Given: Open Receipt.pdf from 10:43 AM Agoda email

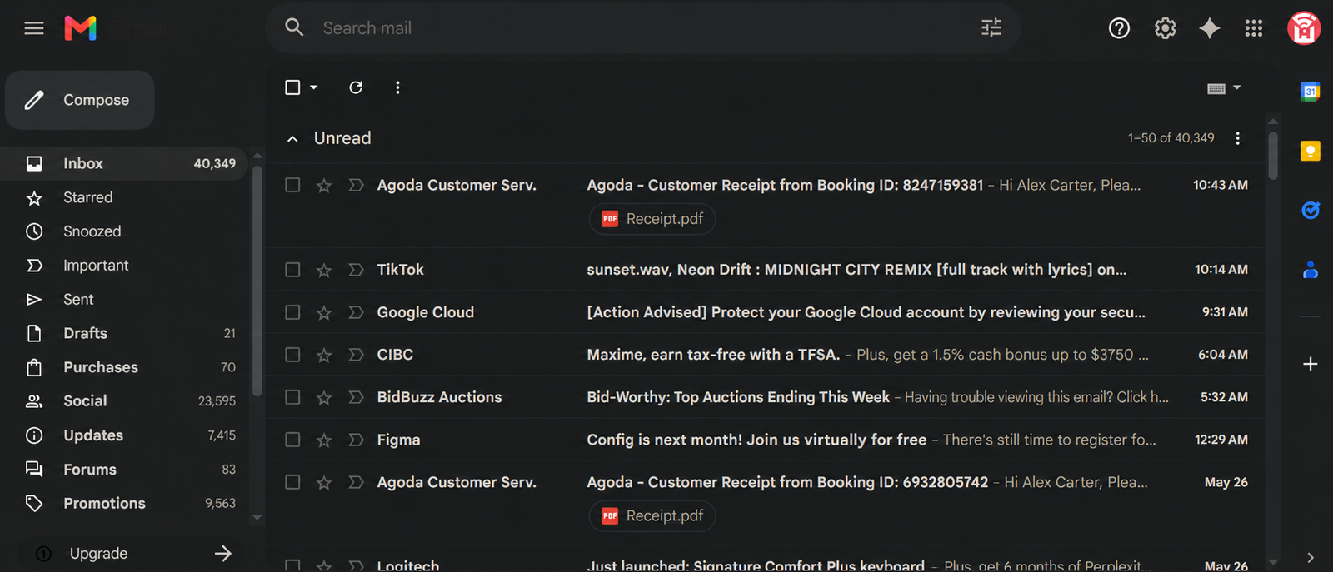Looking at the screenshot, I should [652, 219].
